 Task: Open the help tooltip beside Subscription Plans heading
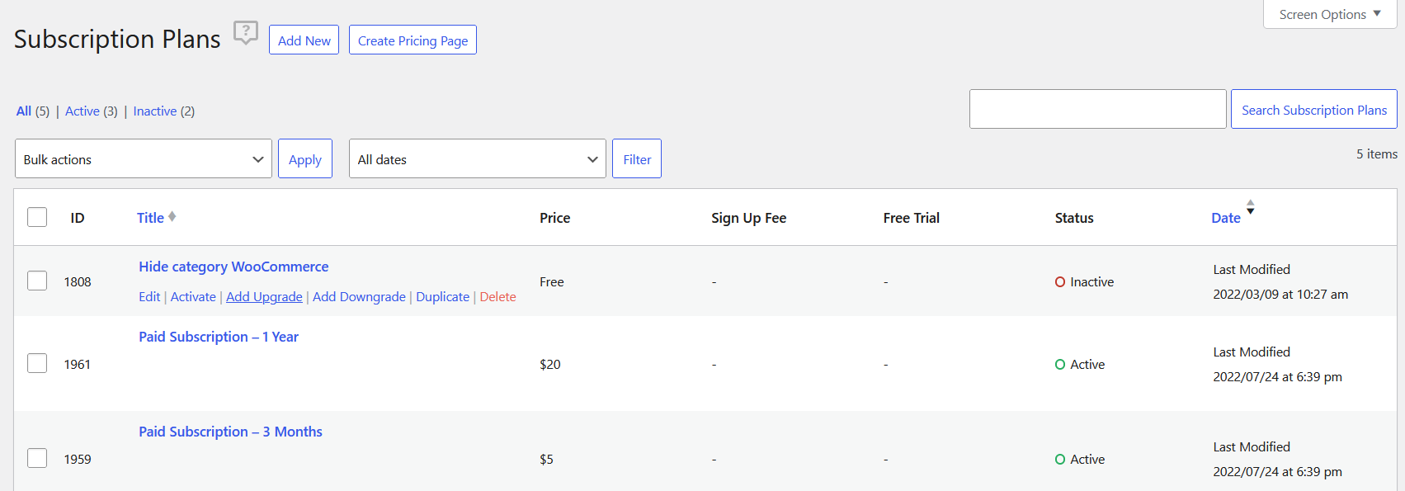tap(245, 32)
